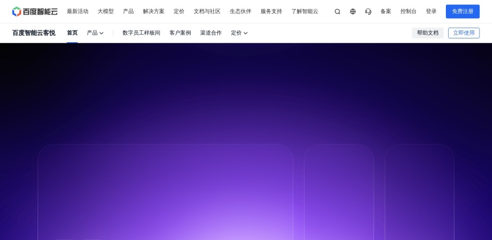Screen dimensions: 492x240
Task: Click the 帮助文档 button
Action: (428, 33)
